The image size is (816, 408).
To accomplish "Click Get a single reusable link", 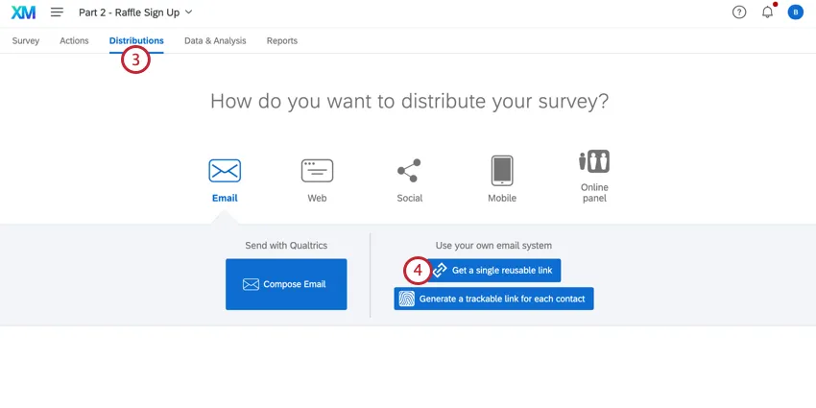I will pos(494,271).
